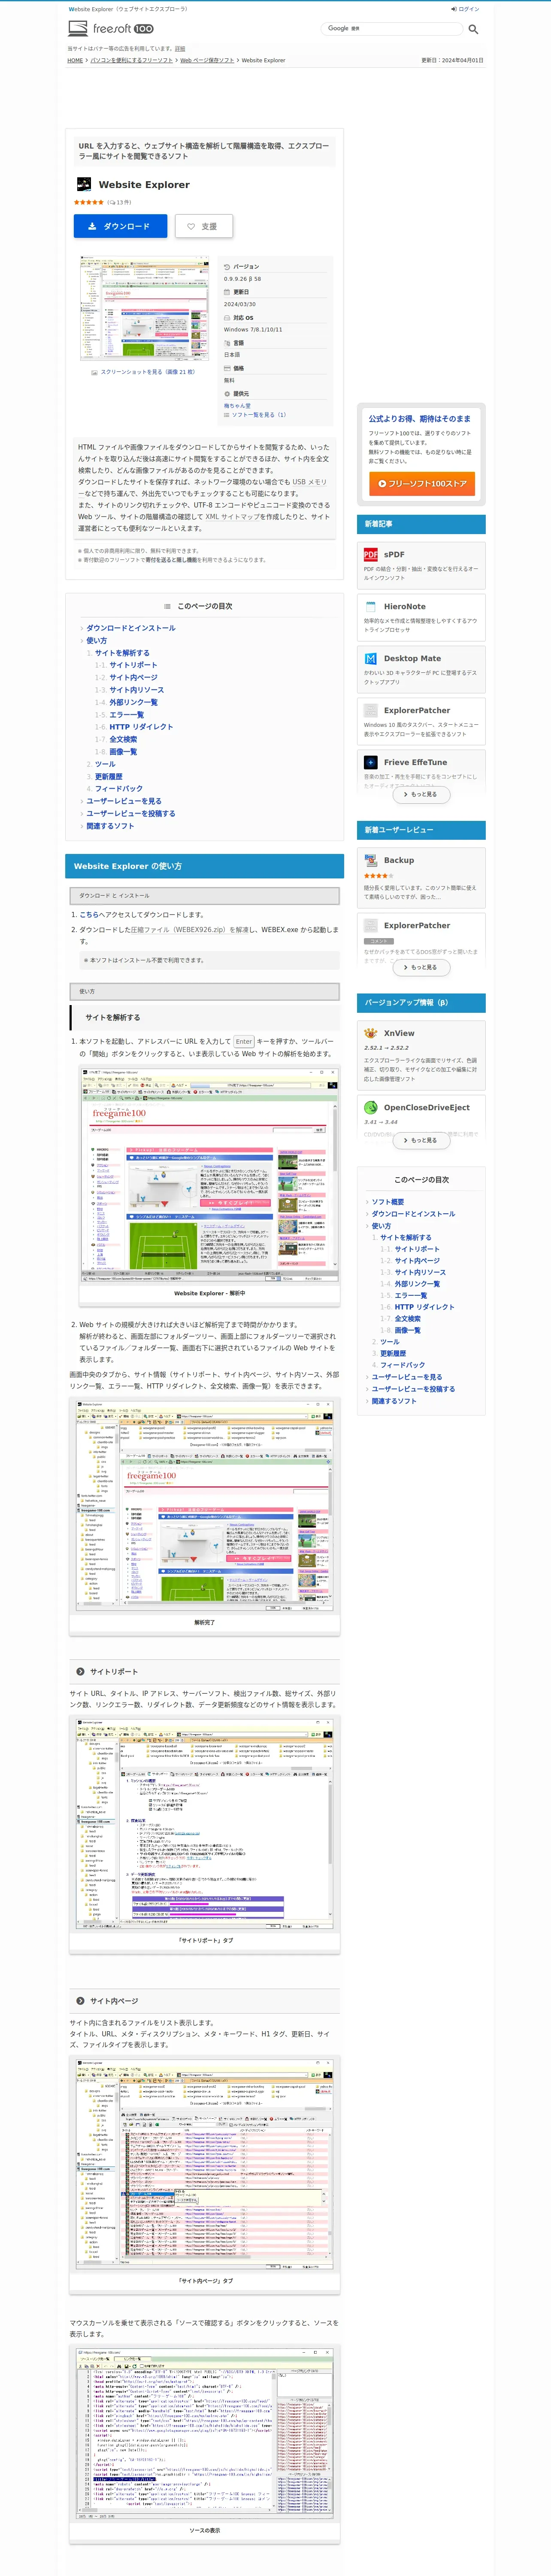This screenshot has width=551, height=2576.
Task: Click ソフト一覧を見る (1) link
Action: (259, 415)
